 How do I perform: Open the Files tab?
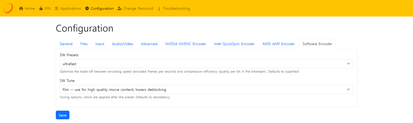[x=84, y=44]
